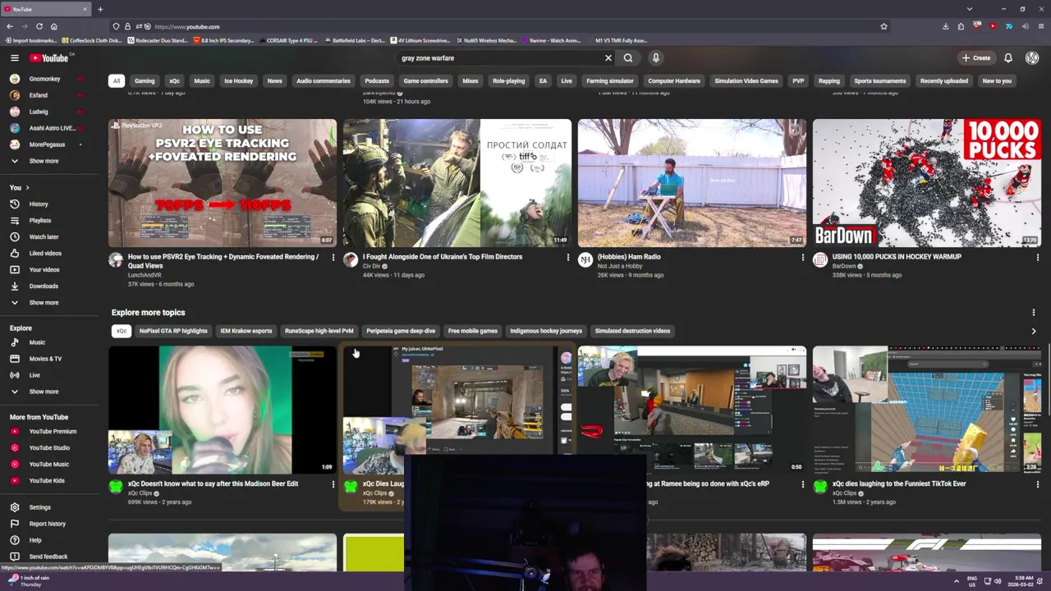Open the account avatar menu
Screen dimensions: 1051x591
(1032, 58)
